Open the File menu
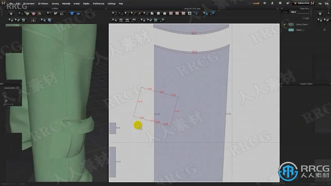331x186 pixels. pos(11,4)
